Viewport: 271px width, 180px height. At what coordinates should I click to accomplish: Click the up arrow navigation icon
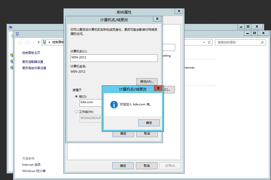(38, 42)
